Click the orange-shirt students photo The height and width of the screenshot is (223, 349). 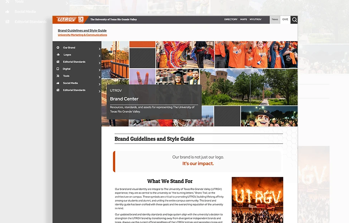[256, 54]
